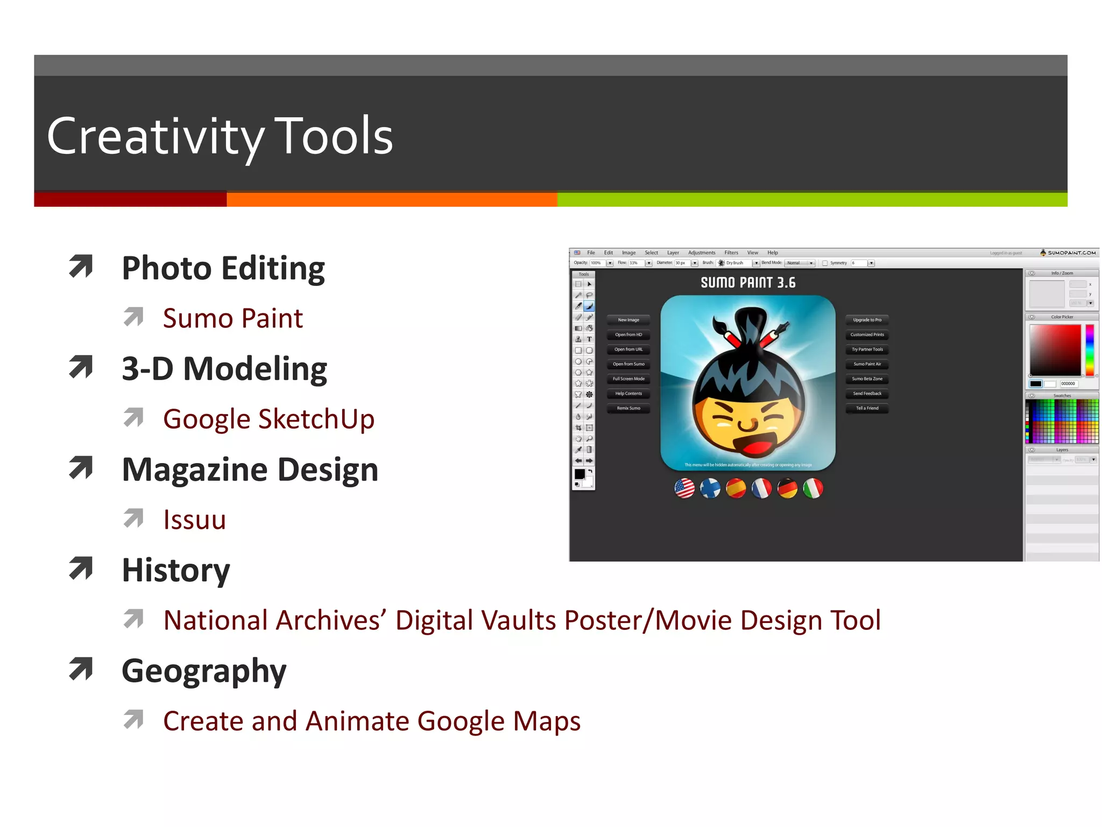Viewport: 1102px width, 827px height.
Task: Enable the Symmetry checkbox
Action: pos(824,263)
